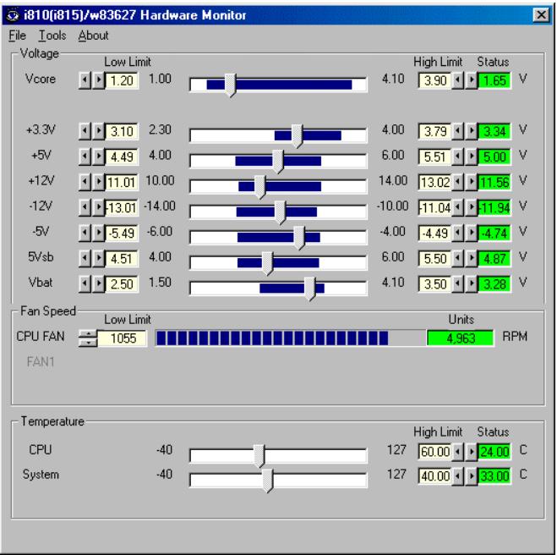Open the About menu
Viewport: 557px width, 555px height.
click(x=93, y=36)
